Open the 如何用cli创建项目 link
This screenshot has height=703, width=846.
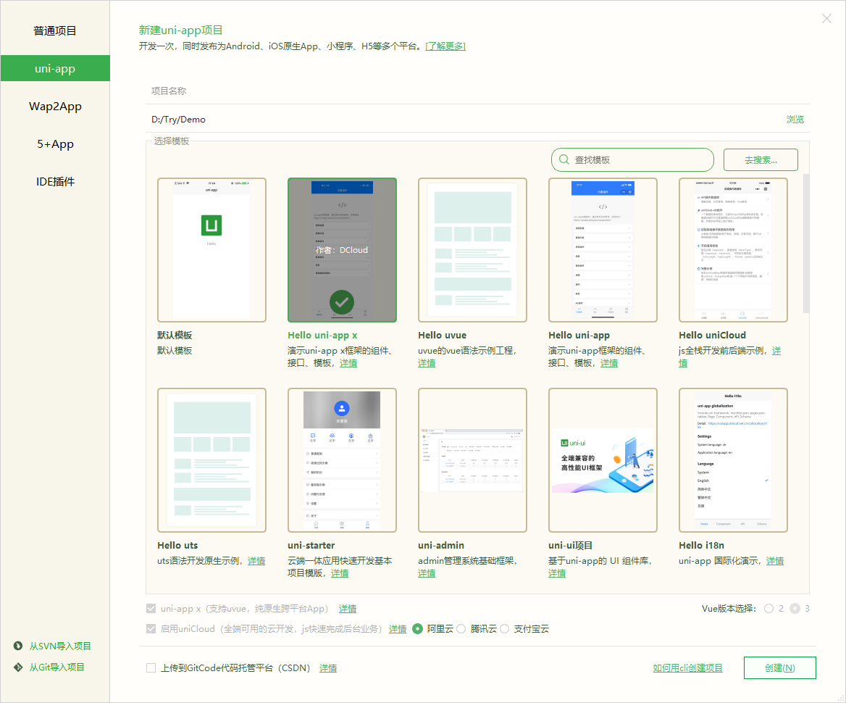687,668
